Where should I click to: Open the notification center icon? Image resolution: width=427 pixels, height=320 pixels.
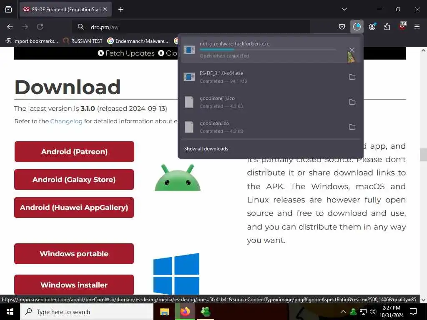click(413, 312)
